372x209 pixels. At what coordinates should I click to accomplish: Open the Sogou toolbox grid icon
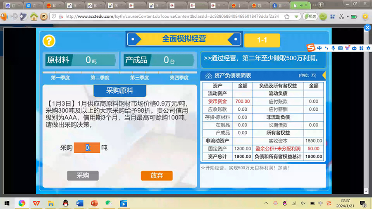pos(362,48)
